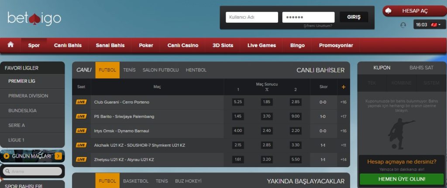This screenshot has width=447, height=188.
Task: Click the Kullanıcı Adı username field
Action: [252, 17]
